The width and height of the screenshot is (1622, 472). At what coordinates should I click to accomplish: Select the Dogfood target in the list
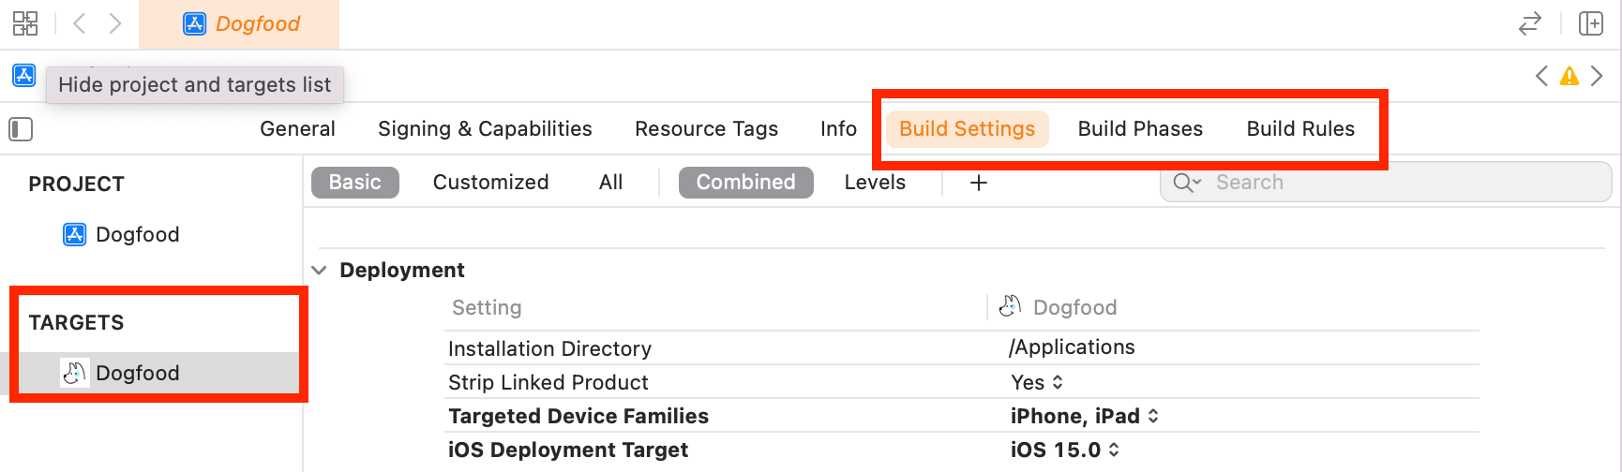(137, 373)
